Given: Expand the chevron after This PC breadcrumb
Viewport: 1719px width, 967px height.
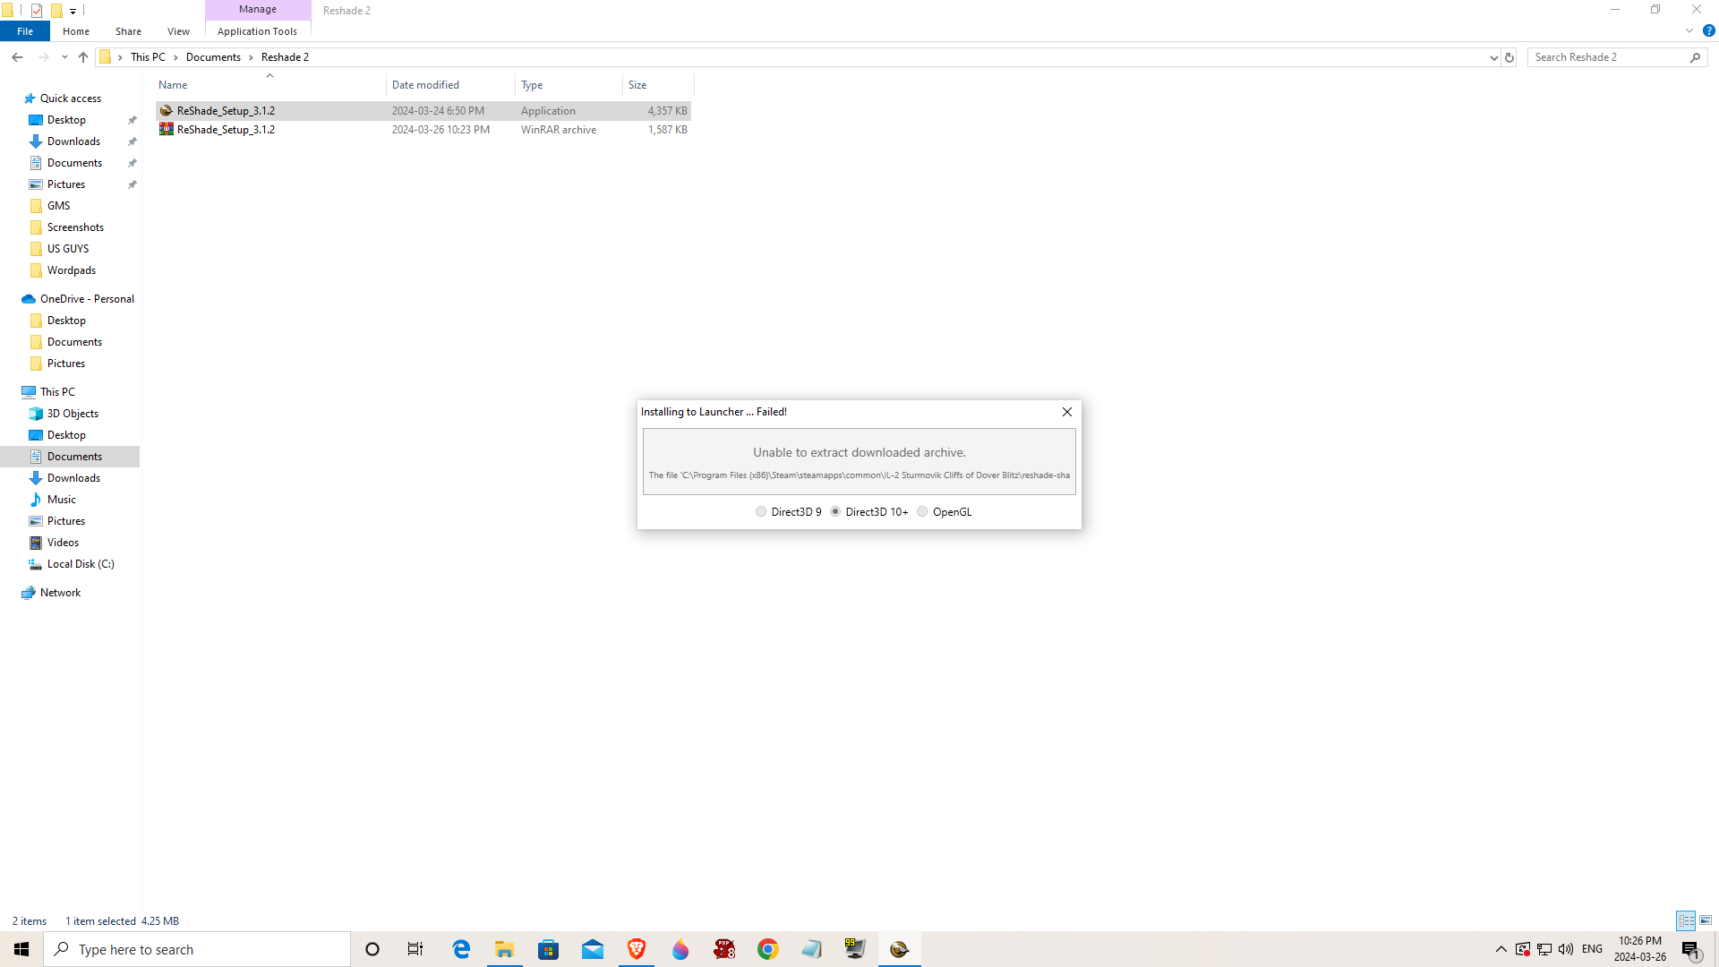Looking at the screenshot, I should [175, 57].
